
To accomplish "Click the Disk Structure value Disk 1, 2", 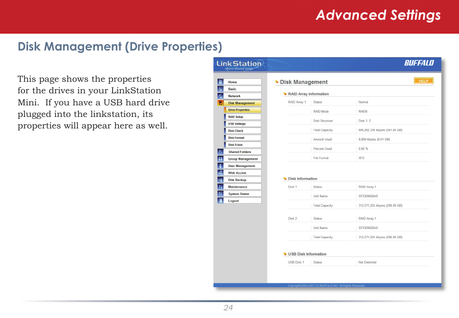I will point(365,121).
